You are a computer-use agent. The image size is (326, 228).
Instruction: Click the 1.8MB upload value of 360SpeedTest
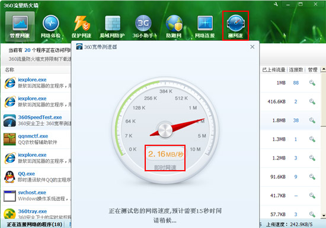279,120
